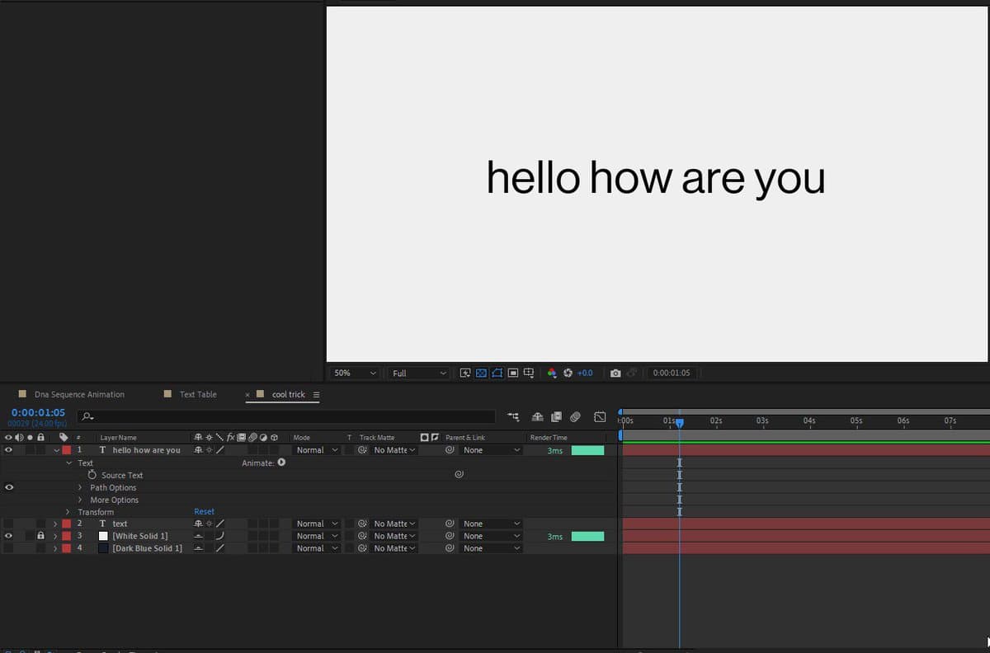Expand the Path Options group
This screenshot has width=990, height=653.
click(82, 487)
